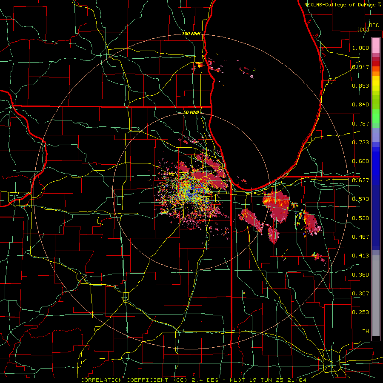The image size is (383, 383).
Task: Select the 1.000 scale value
Action: [x=360, y=48]
